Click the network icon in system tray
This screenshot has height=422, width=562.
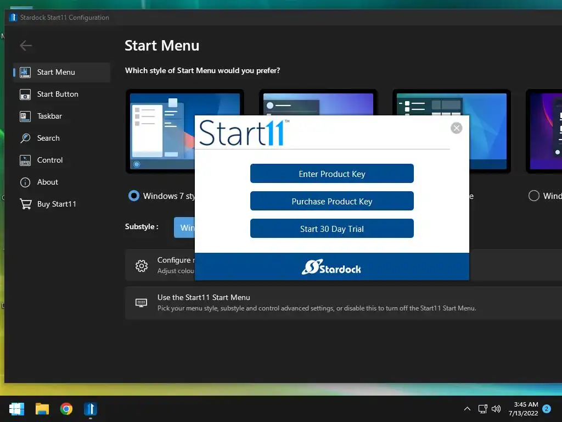pos(482,409)
